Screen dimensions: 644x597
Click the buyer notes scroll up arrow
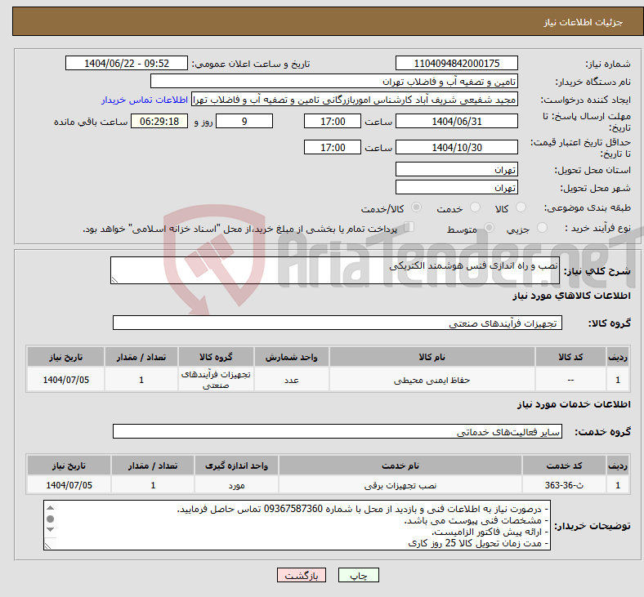50,508
